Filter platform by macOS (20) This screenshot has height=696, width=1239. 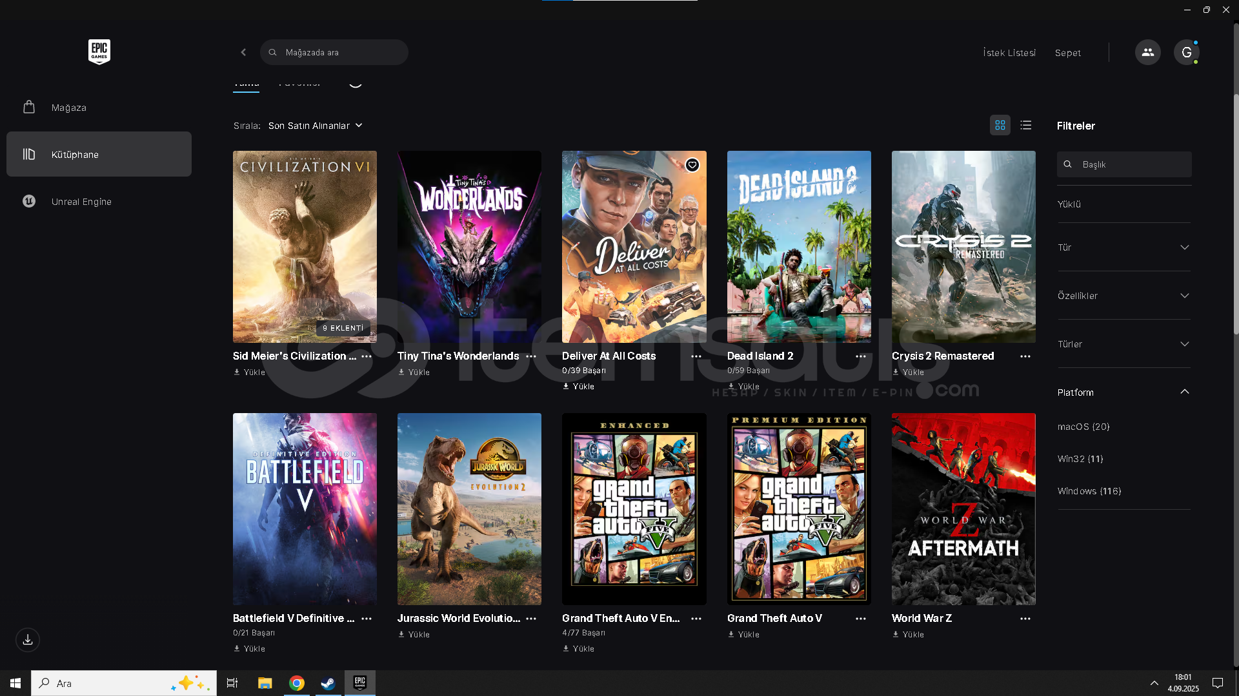(x=1083, y=427)
